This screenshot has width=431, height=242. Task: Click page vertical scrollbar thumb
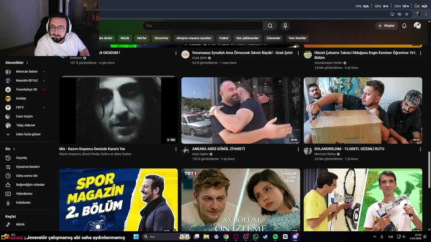pyautogui.click(x=429, y=170)
